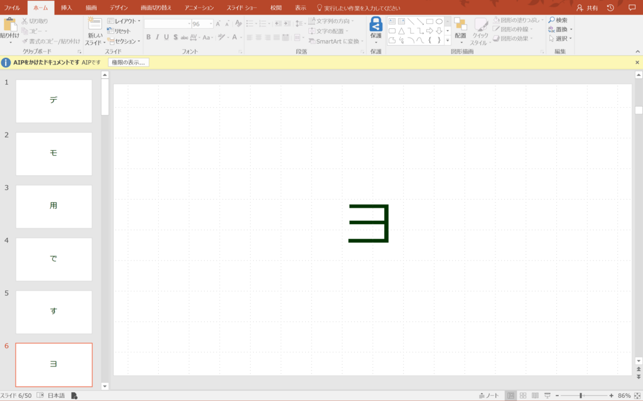Open the activity history clock icon
The width and height of the screenshot is (643, 401).
pos(610,8)
